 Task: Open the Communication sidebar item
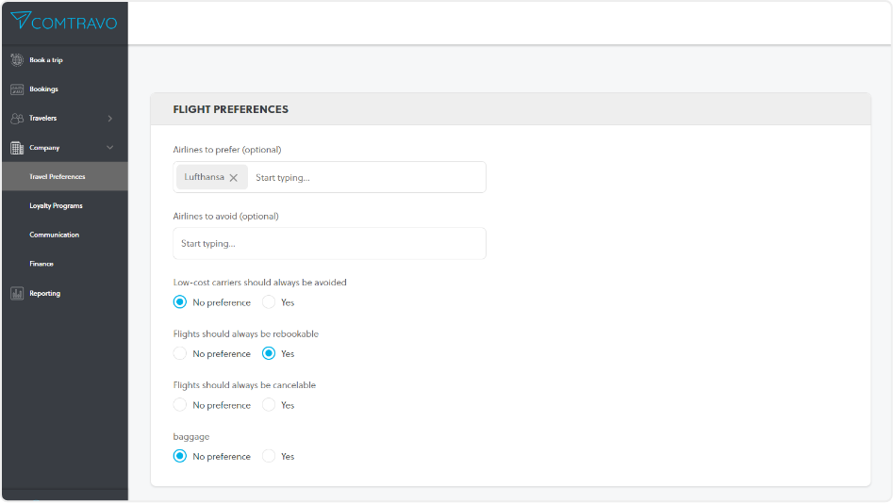[54, 235]
